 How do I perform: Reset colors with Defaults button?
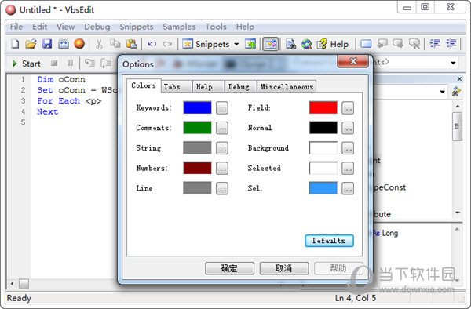(329, 241)
